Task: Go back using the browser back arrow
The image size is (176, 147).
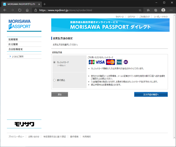Action: click(5, 10)
